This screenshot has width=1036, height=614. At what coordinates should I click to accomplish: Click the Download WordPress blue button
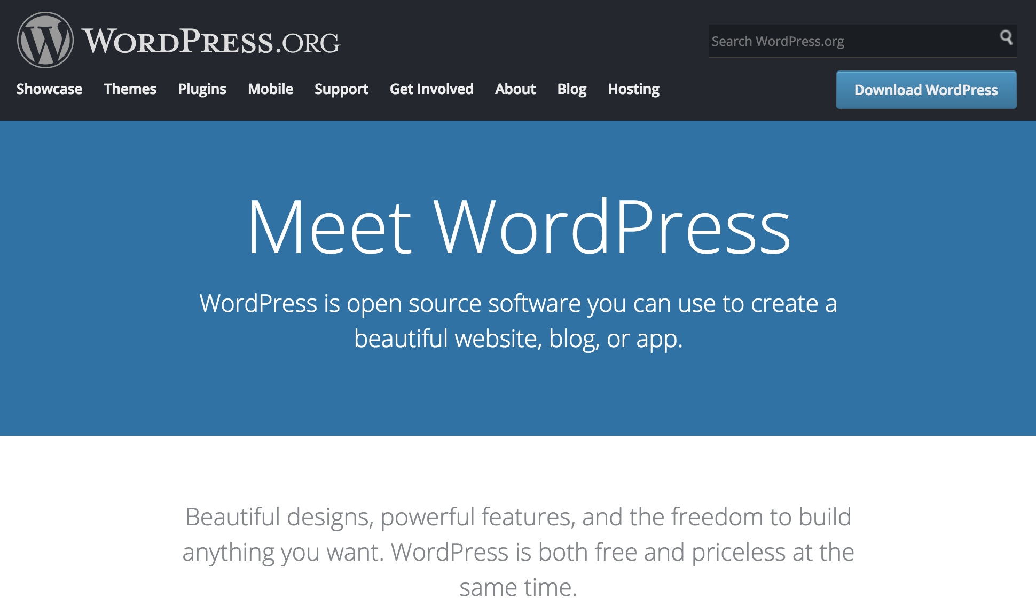(x=925, y=90)
